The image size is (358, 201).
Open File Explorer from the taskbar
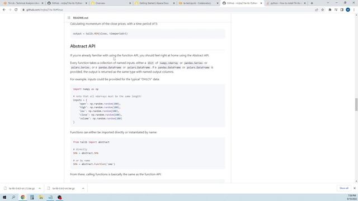[x=41, y=197]
